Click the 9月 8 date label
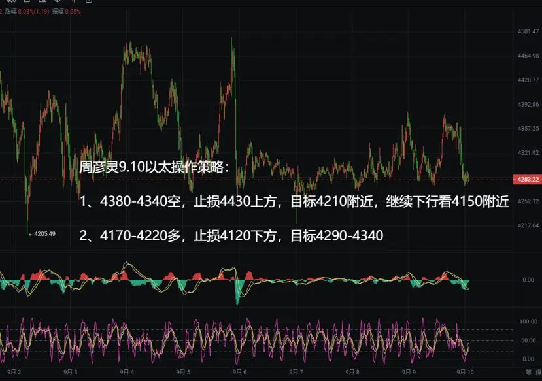Image resolution: width=542 pixels, height=381 pixels. tap(352, 372)
